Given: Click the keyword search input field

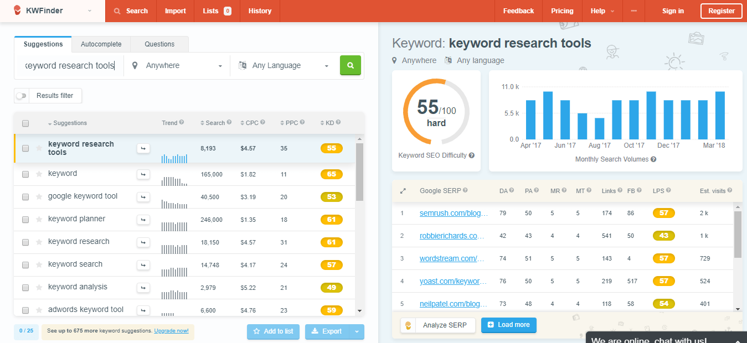Looking at the screenshot, I should pos(69,65).
